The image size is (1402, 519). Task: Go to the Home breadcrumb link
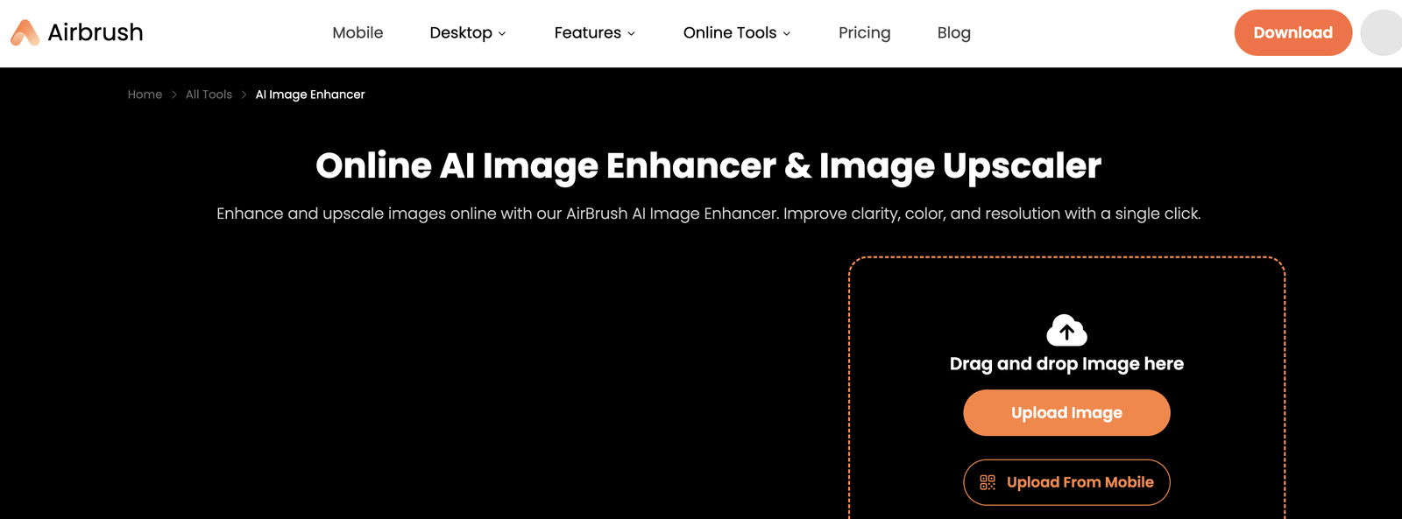pos(145,95)
